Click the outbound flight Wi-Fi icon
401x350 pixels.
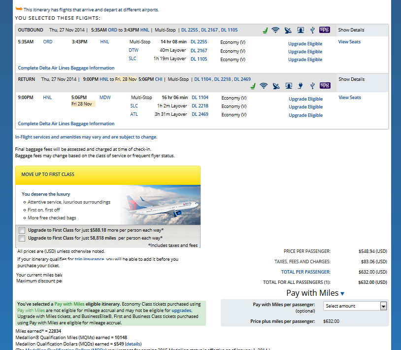tap(275, 30)
